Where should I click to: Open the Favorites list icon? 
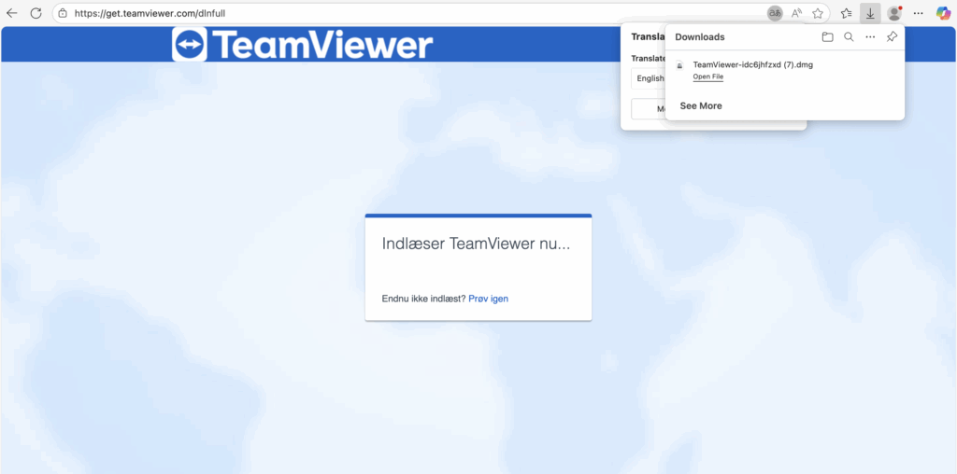tap(847, 13)
